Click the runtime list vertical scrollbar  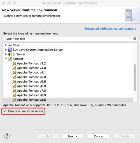point(135,77)
